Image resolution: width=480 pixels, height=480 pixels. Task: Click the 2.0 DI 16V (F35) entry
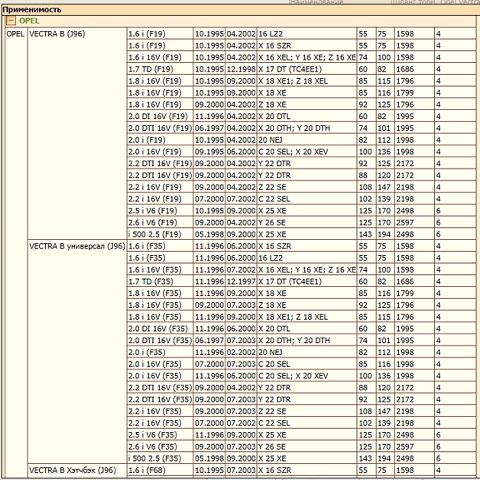coord(158,329)
